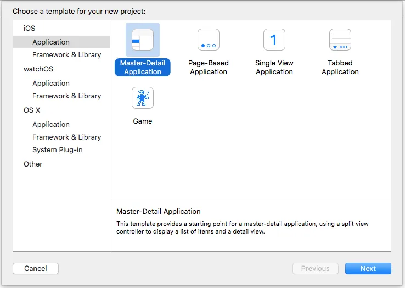This screenshot has height=288, width=405.
Task: Choose the Page-Based Application icon
Action: coord(209,40)
